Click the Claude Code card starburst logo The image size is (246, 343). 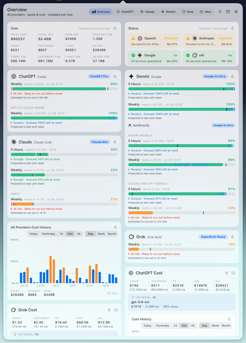(x=14, y=142)
